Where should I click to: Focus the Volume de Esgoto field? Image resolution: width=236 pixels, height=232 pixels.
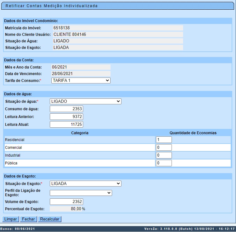[66, 201]
